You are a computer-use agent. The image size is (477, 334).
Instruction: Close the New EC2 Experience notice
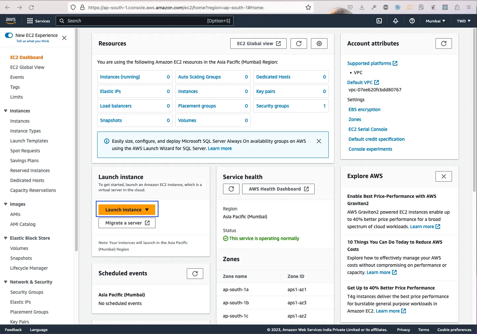tap(64, 38)
